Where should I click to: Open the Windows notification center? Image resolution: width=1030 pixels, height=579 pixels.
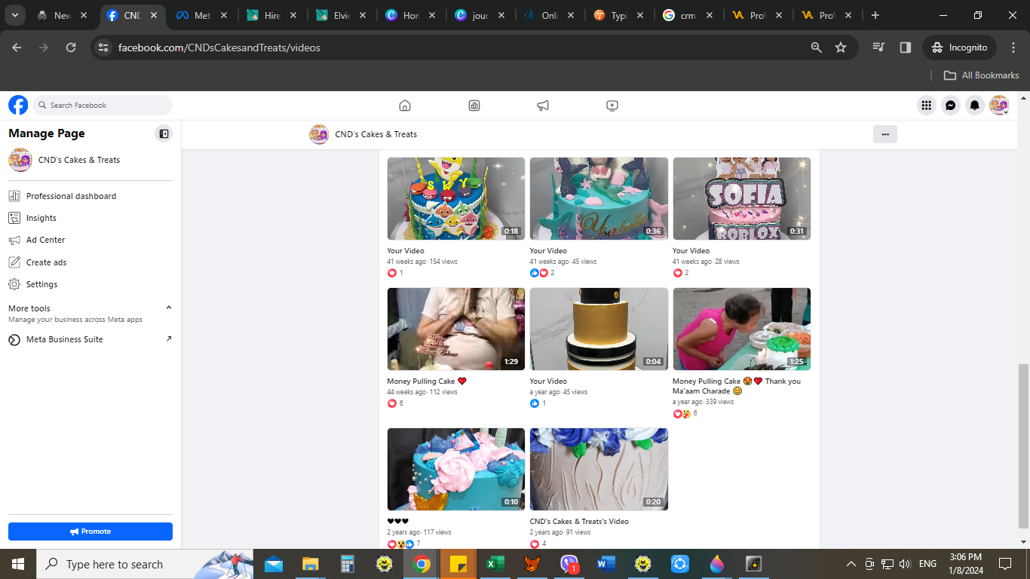(1005, 564)
